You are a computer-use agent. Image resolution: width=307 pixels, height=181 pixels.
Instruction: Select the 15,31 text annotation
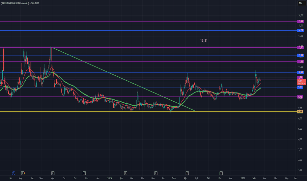204,41
